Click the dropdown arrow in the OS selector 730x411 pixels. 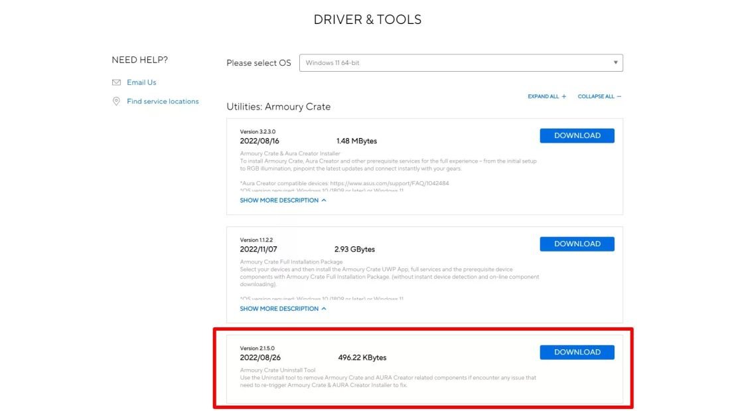point(615,62)
